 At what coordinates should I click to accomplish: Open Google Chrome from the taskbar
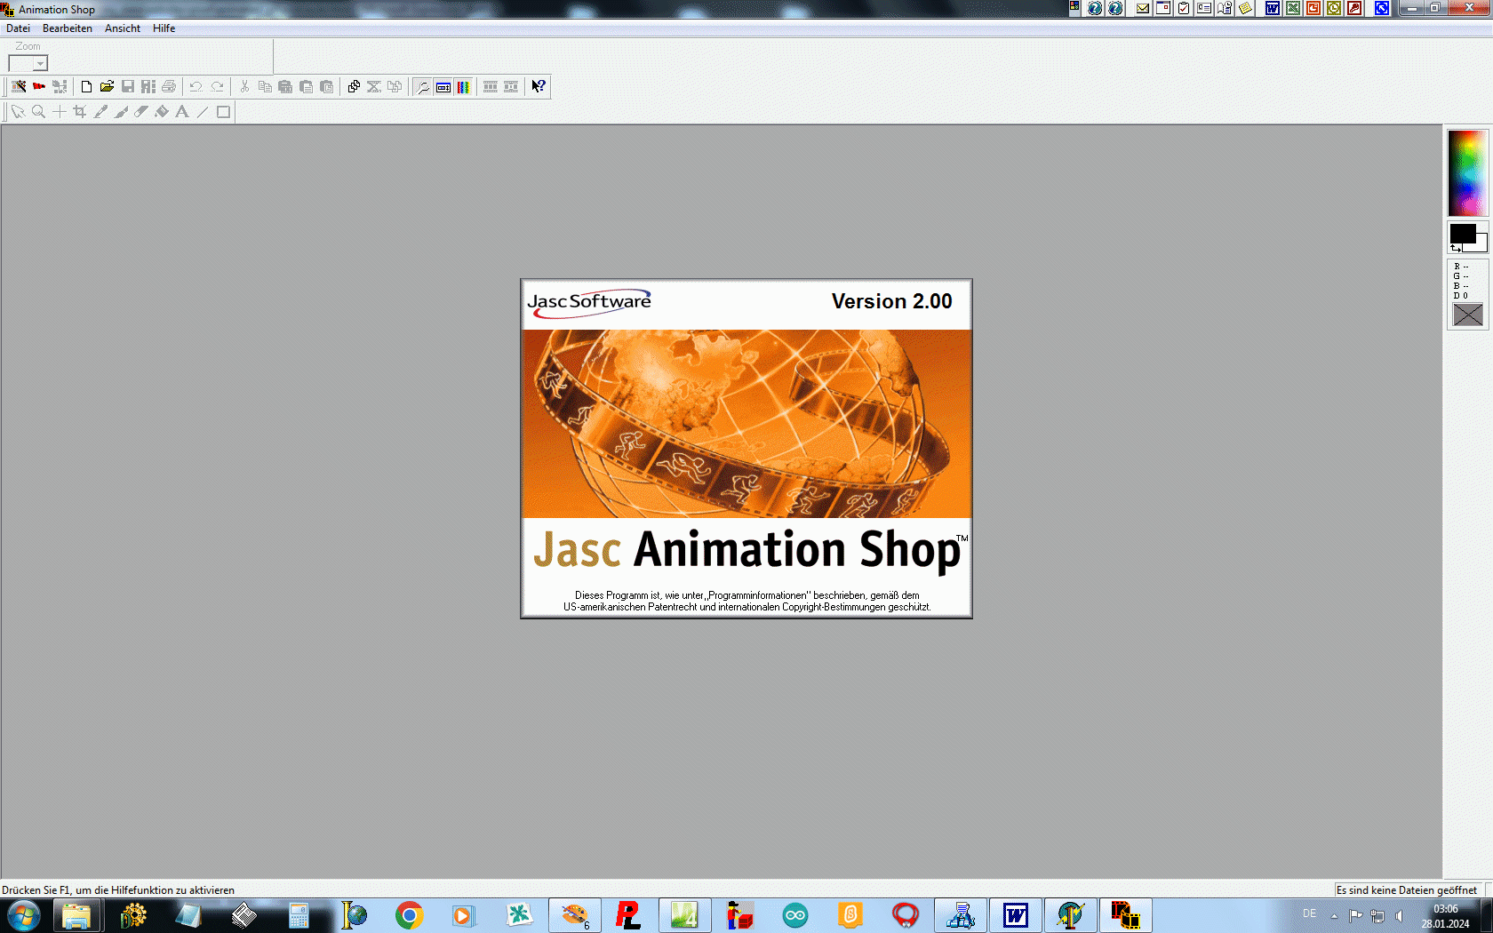(409, 915)
